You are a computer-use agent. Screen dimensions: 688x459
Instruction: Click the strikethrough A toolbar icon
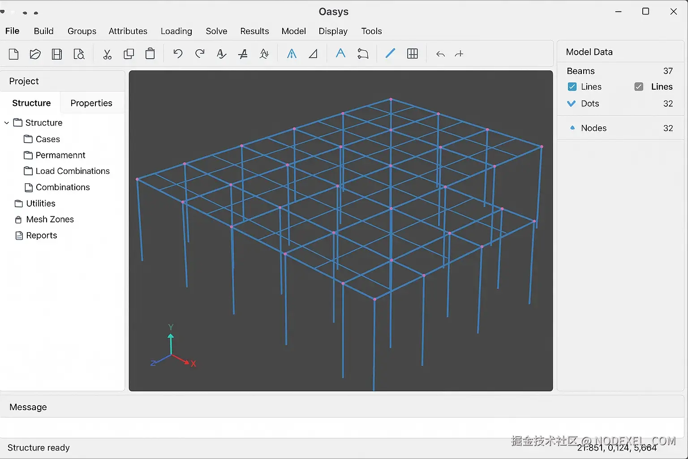pyautogui.click(x=243, y=54)
